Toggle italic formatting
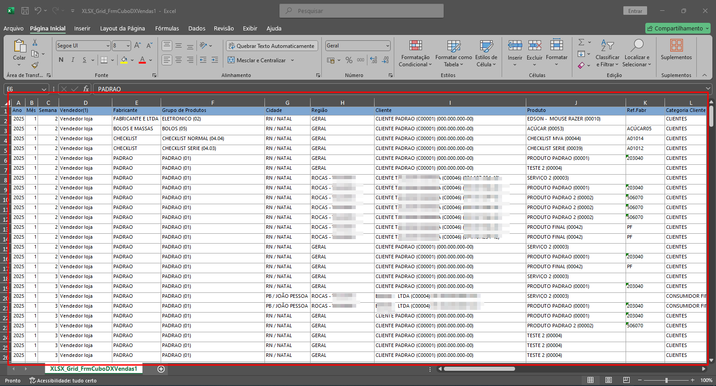The image size is (716, 386). 73,60
